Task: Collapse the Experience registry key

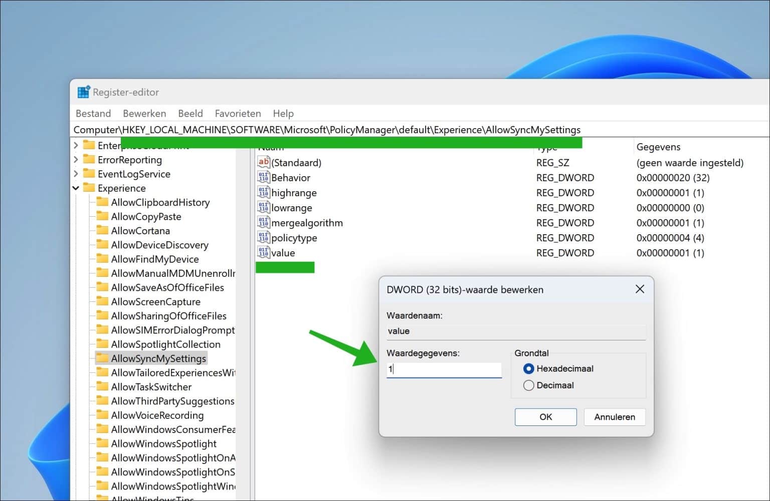Action: click(x=76, y=188)
